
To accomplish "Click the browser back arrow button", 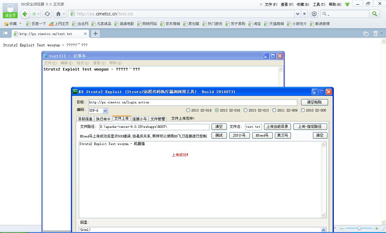I will pos(25,14).
